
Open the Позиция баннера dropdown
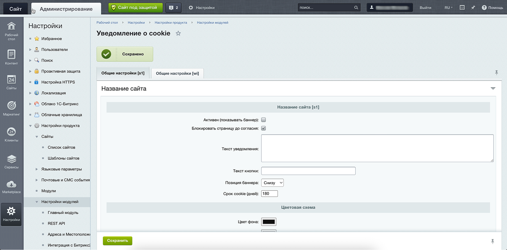[x=272, y=183]
